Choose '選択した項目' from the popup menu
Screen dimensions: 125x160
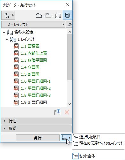point(98,137)
